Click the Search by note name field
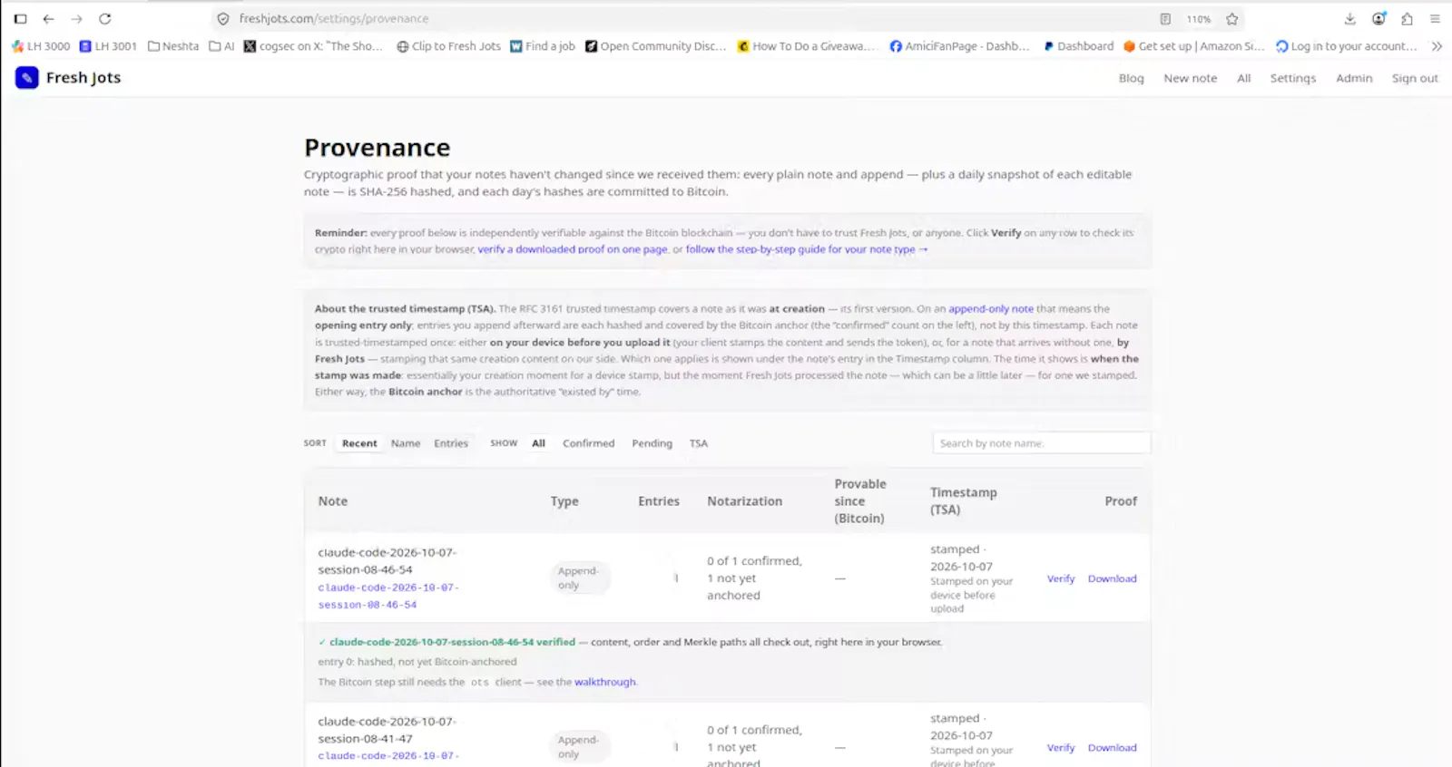 1041,443
